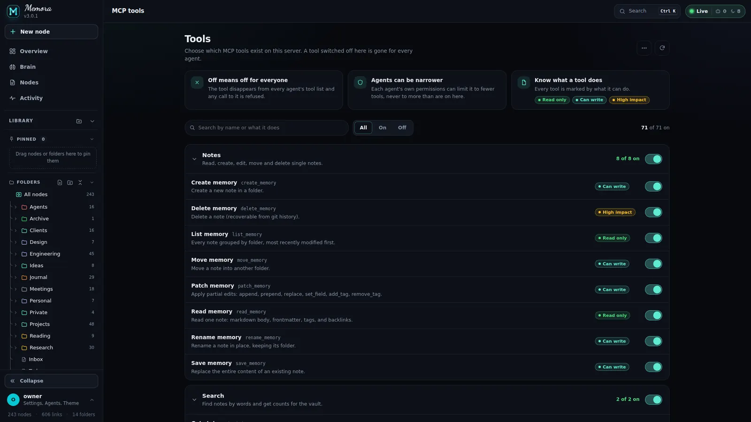
Task: Click the owner avatar
Action: point(13,399)
